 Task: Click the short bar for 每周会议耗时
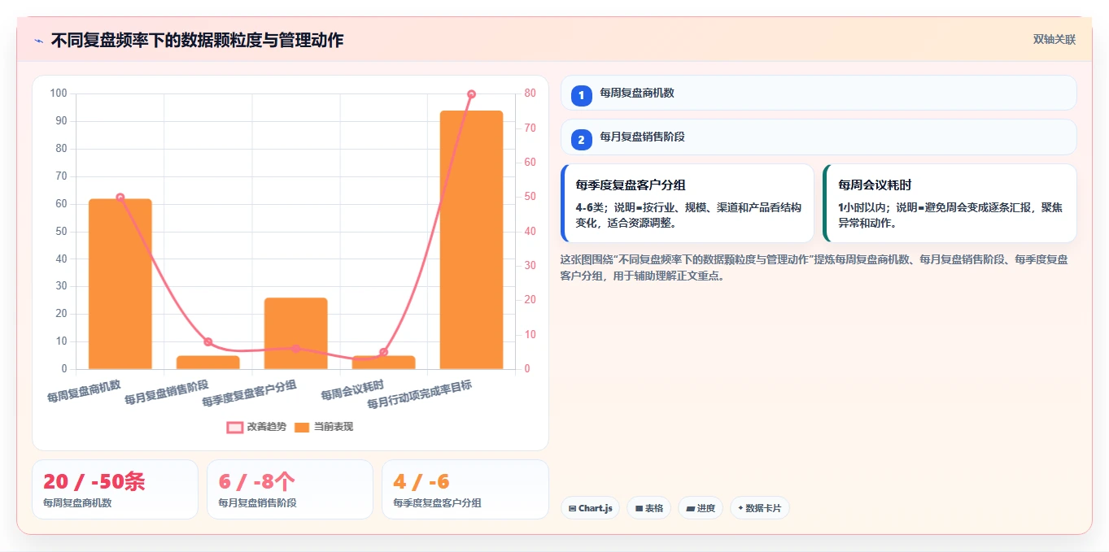[383, 363]
